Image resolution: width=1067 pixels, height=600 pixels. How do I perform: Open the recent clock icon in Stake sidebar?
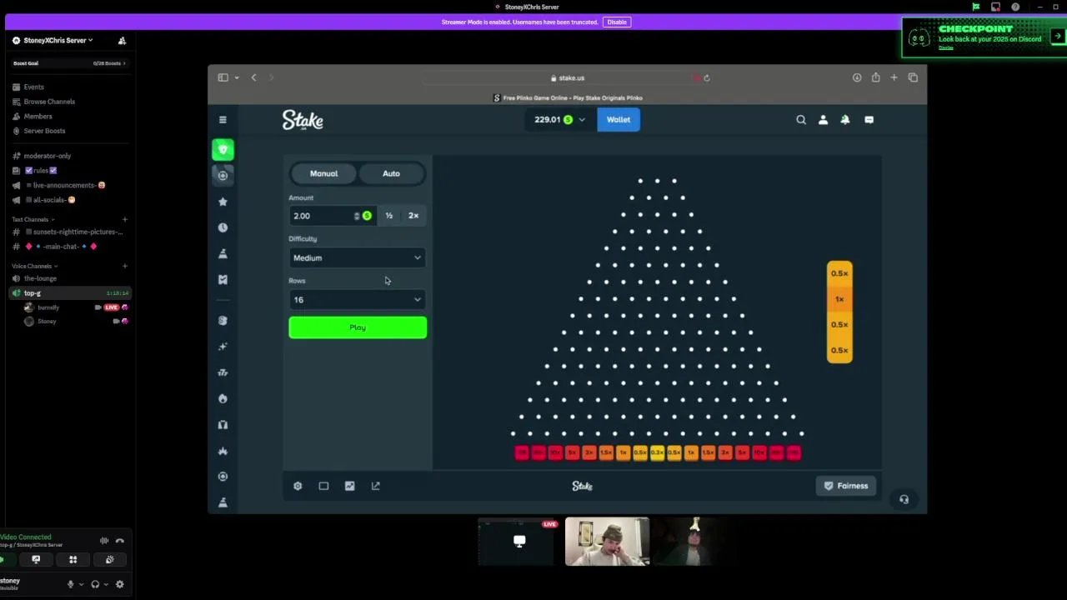(223, 227)
